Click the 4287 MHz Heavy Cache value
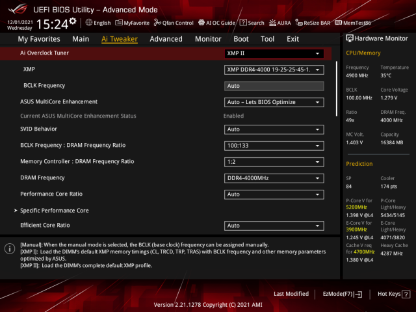This screenshot has width=416, height=312. click(391, 253)
